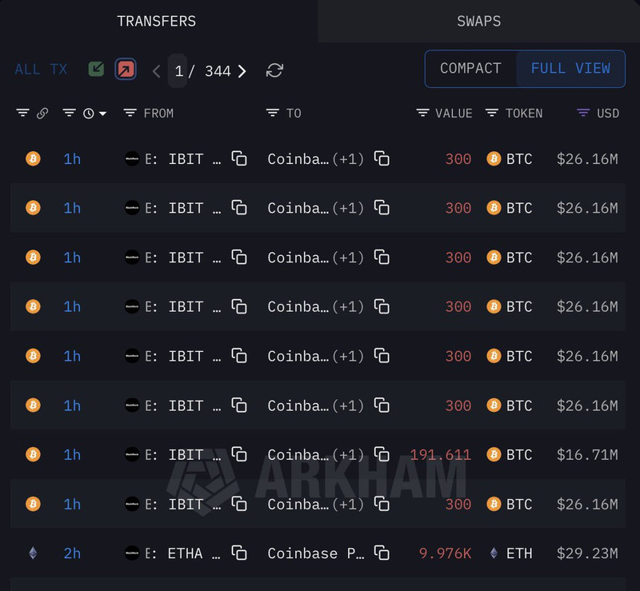Screen dimensions: 640x591
Task: Select the ALL TX filter
Action: coord(41,70)
